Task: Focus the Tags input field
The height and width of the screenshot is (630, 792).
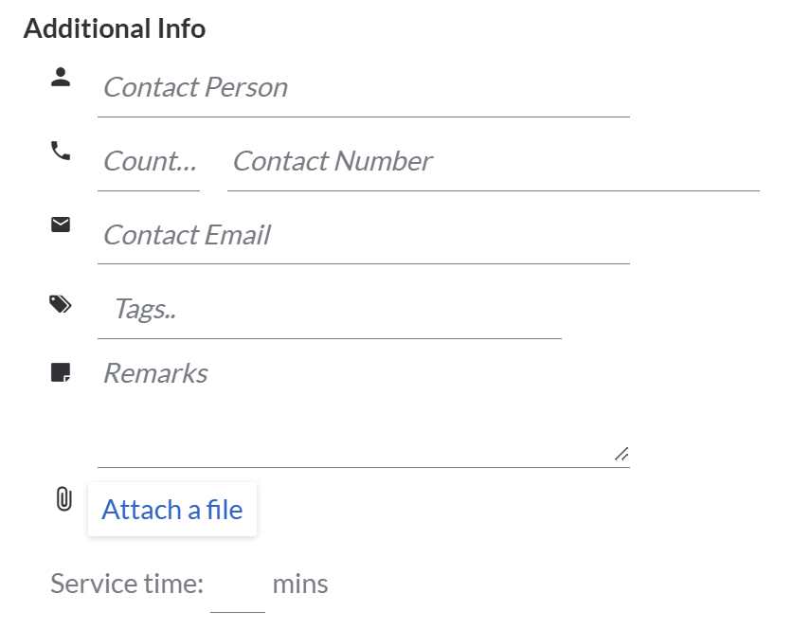Action: click(329, 309)
